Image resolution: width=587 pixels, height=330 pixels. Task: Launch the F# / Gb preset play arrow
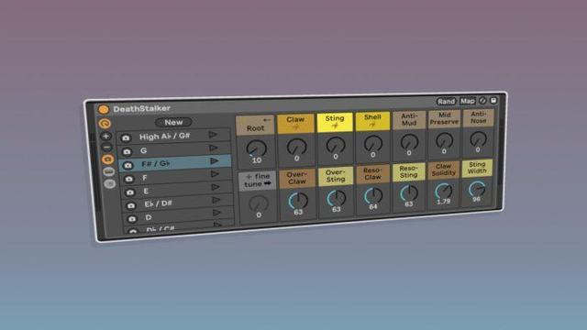214,161
